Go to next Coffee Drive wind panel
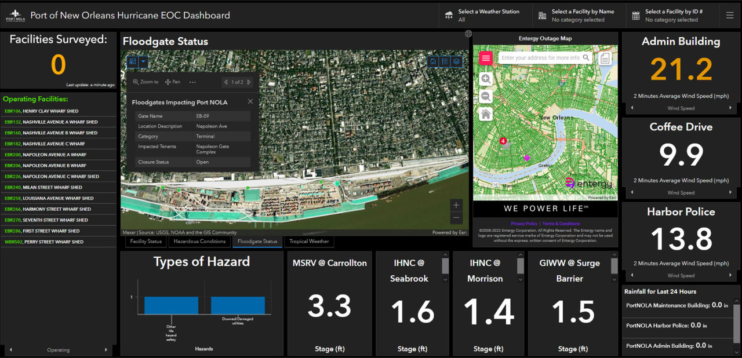742x358 pixels. tap(730, 192)
